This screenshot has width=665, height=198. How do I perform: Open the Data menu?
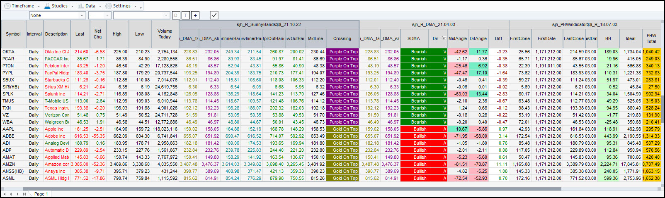click(x=89, y=6)
